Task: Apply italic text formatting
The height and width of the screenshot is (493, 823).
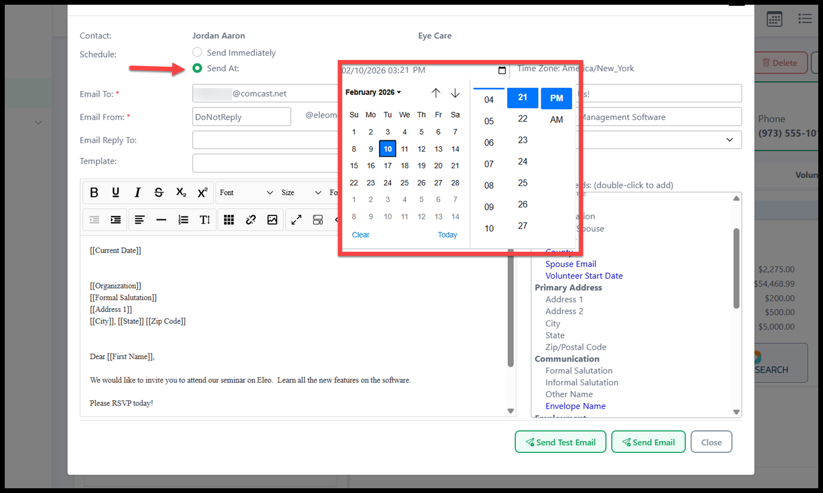Action: click(x=137, y=192)
